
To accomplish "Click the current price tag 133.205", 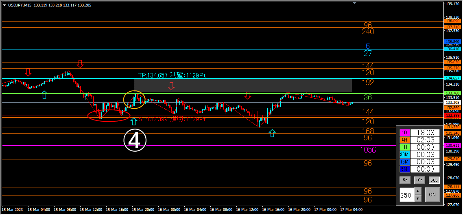I will coord(452,103).
